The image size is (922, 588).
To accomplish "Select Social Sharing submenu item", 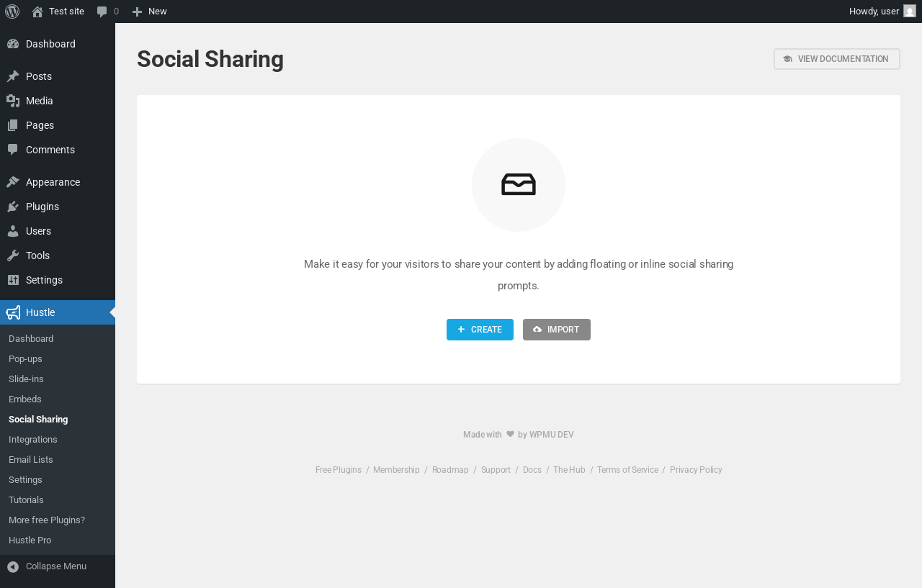I will [58, 420].
